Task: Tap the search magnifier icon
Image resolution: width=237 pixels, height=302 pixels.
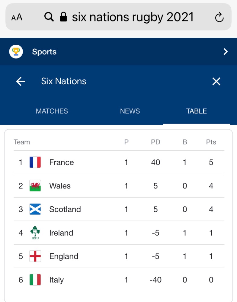Action: pos(49,17)
